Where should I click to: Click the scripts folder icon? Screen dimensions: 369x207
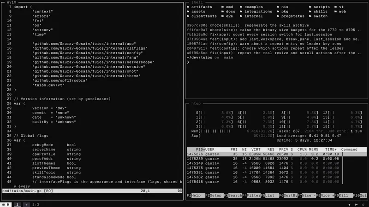[x=310, y=7]
